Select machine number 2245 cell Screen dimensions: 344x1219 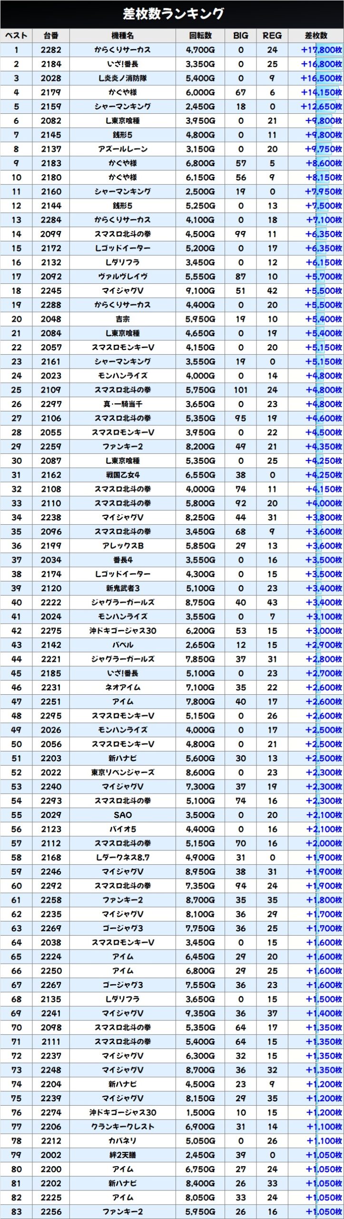[51, 291]
